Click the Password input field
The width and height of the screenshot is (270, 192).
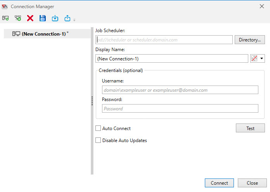[x=180, y=108]
